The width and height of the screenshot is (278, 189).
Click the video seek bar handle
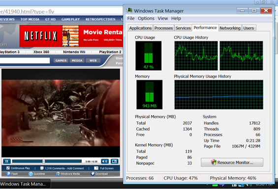point(44,161)
